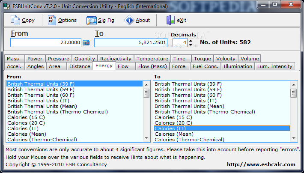Select British Thermal Units (IT) in From list
Viewport: 304px width, 173px height.
point(75,101)
